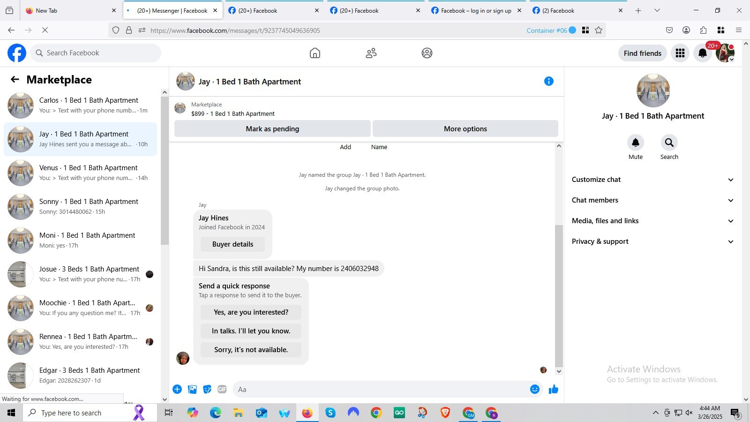
Task: Focus the Aa message input field
Action: coord(380,389)
